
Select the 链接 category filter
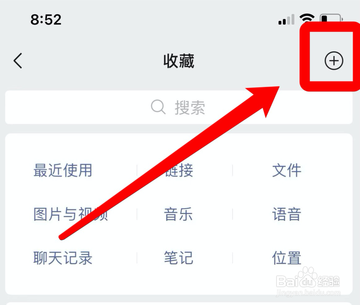coord(179,170)
